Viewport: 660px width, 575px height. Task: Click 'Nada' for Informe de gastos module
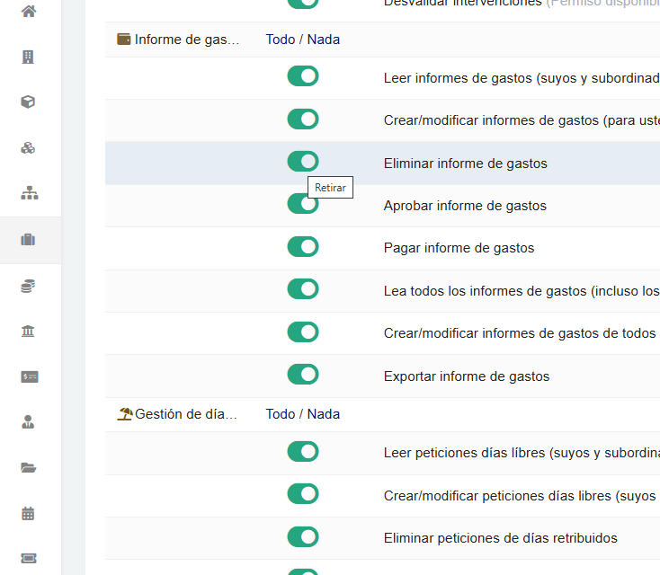click(324, 40)
